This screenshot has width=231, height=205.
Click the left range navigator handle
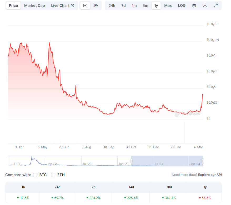pyautogui.click(x=131, y=161)
